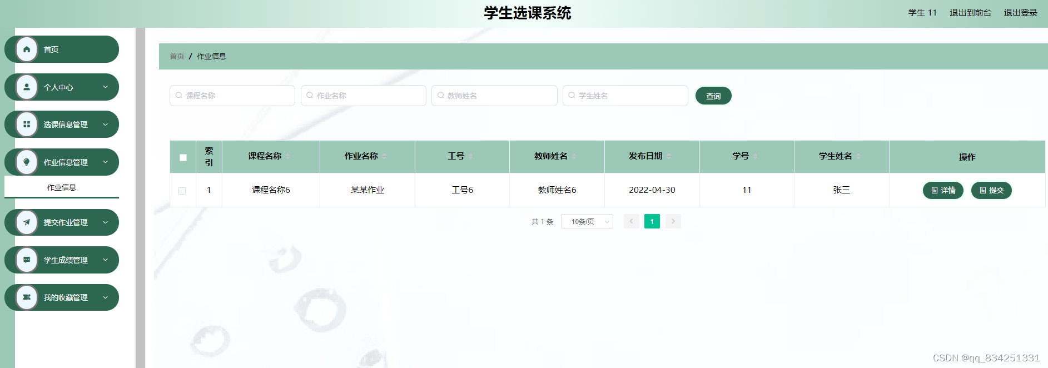
Task: Go to previous page arrow
Action: click(x=631, y=221)
